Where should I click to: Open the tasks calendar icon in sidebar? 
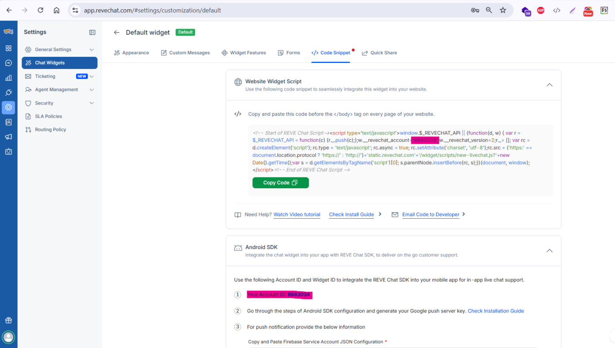(8, 151)
